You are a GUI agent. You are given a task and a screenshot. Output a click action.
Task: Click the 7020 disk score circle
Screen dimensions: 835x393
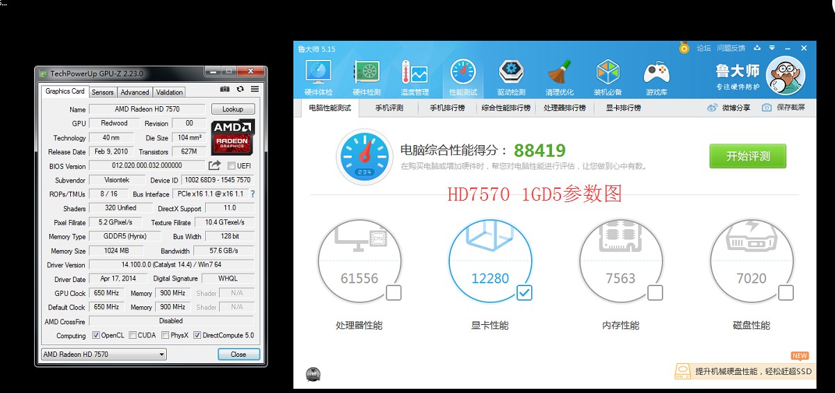(x=752, y=262)
